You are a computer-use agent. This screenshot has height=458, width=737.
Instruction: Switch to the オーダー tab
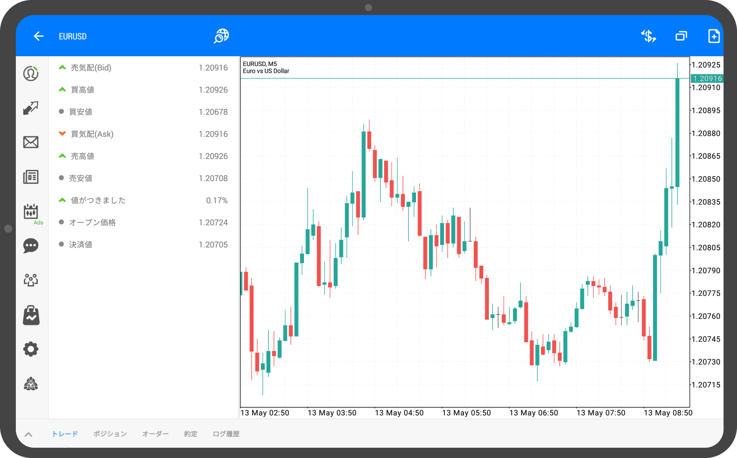155,434
